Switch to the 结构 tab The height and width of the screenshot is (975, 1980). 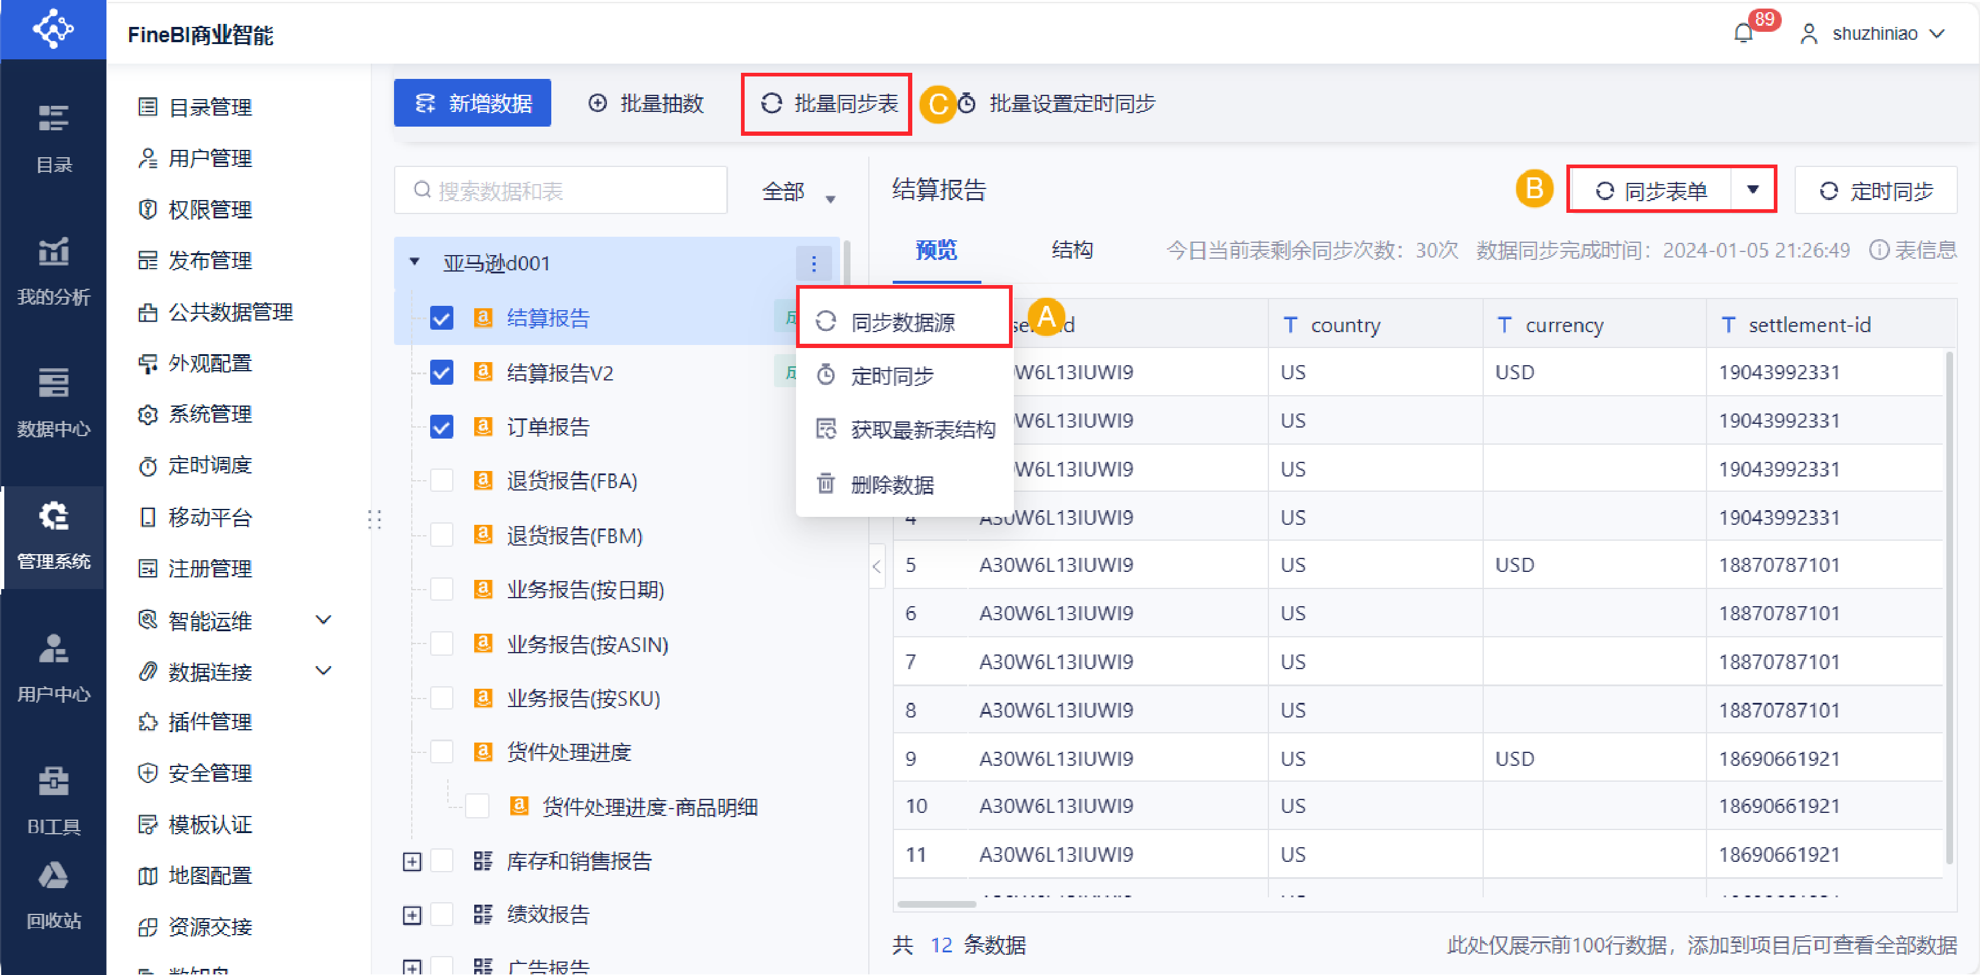point(1071,250)
